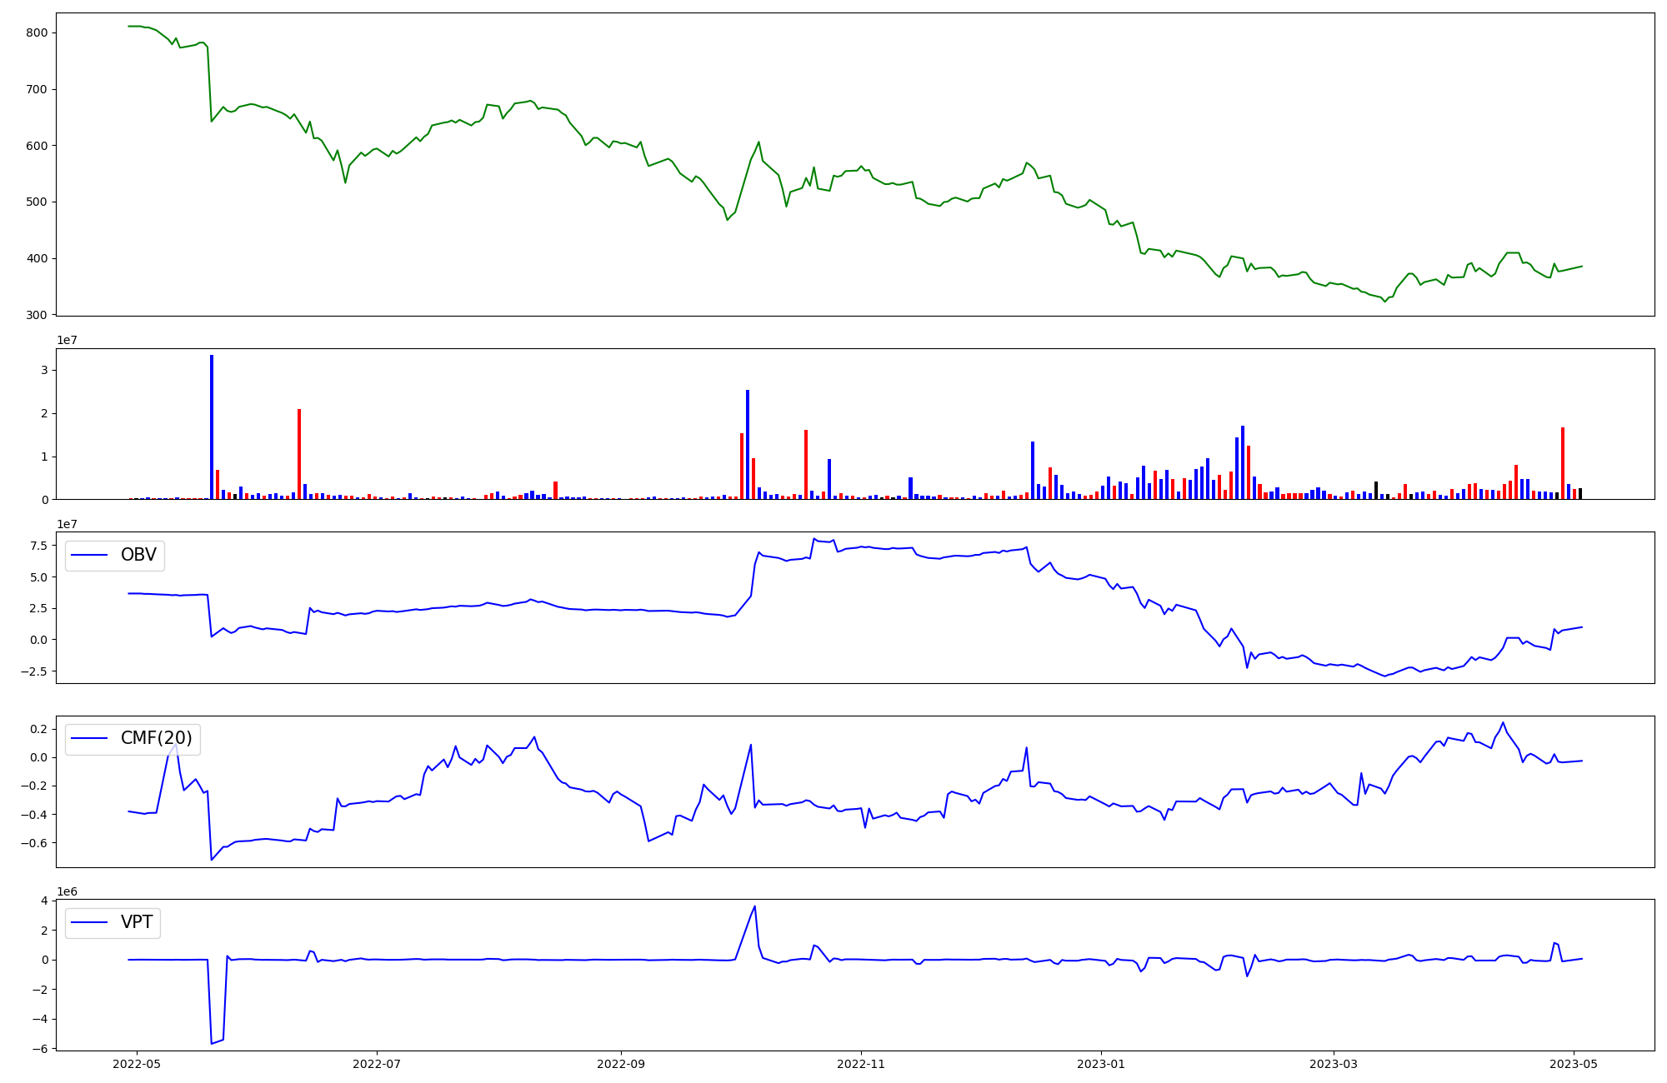The height and width of the screenshot is (1083, 1667).
Task: Click the OBV legend label
Action: coord(138,555)
